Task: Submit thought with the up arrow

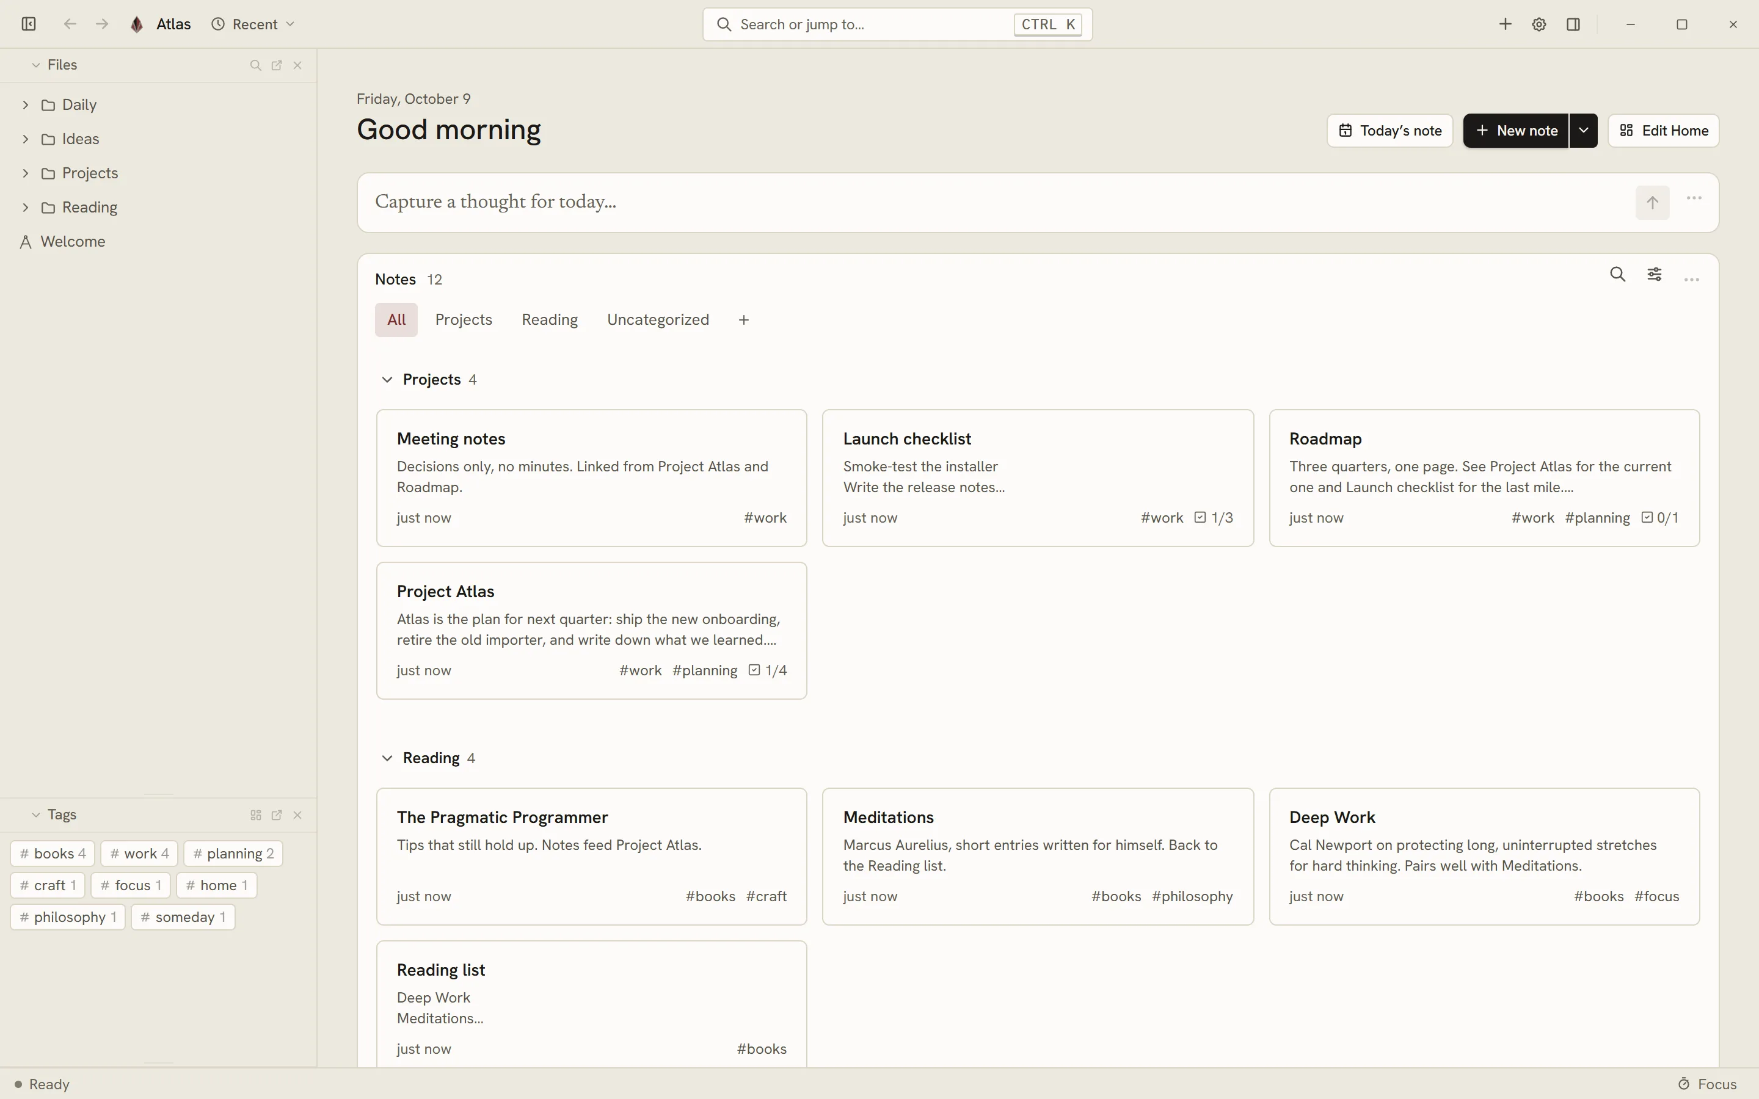Action: 1652,202
